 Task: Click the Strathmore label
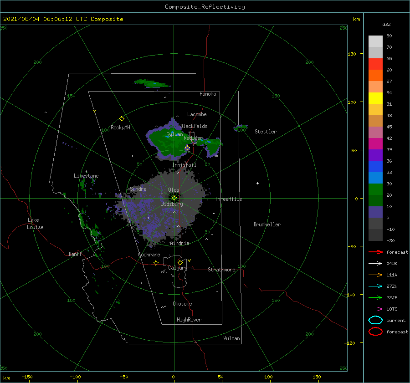(221, 270)
